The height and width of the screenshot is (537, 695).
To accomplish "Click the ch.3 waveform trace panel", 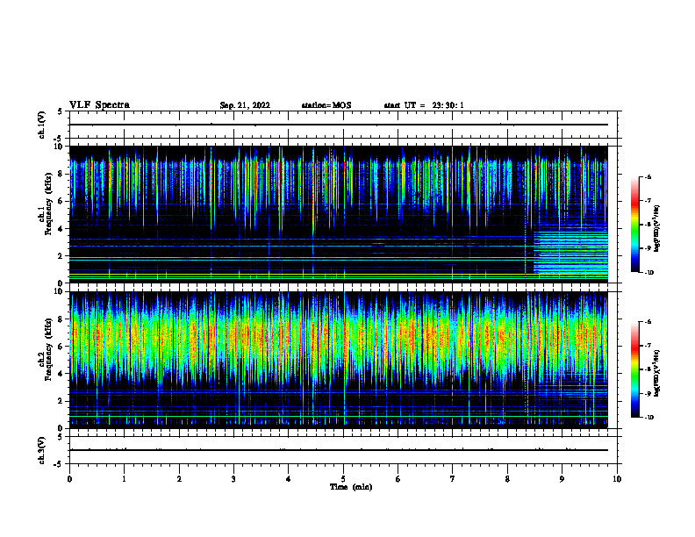I will point(343,450).
